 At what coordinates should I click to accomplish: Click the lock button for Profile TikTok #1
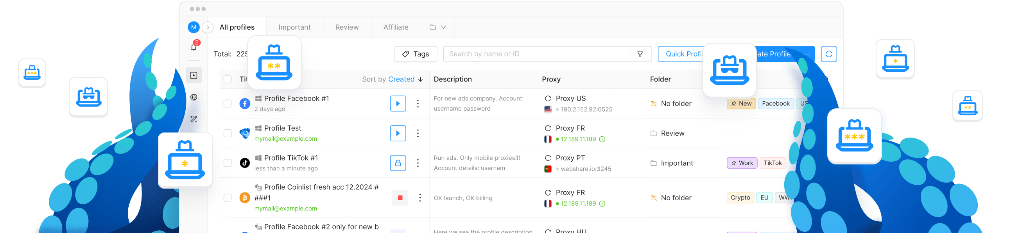[398, 163]
